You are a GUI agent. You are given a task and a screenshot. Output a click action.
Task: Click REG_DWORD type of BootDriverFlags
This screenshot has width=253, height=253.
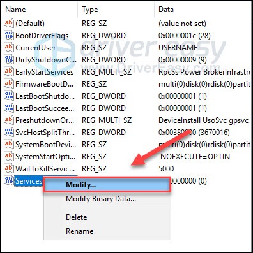(103, 36)
